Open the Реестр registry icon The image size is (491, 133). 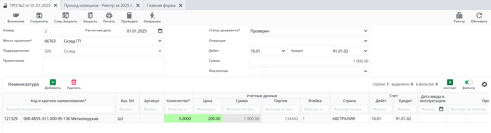[x=459, y=16]
